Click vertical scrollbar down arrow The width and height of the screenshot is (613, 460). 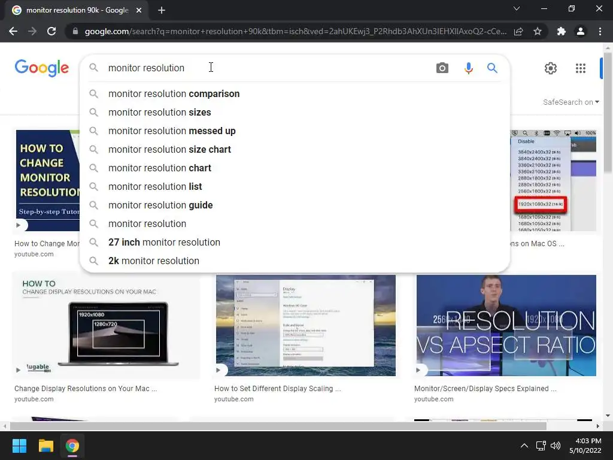pos(608,416)
